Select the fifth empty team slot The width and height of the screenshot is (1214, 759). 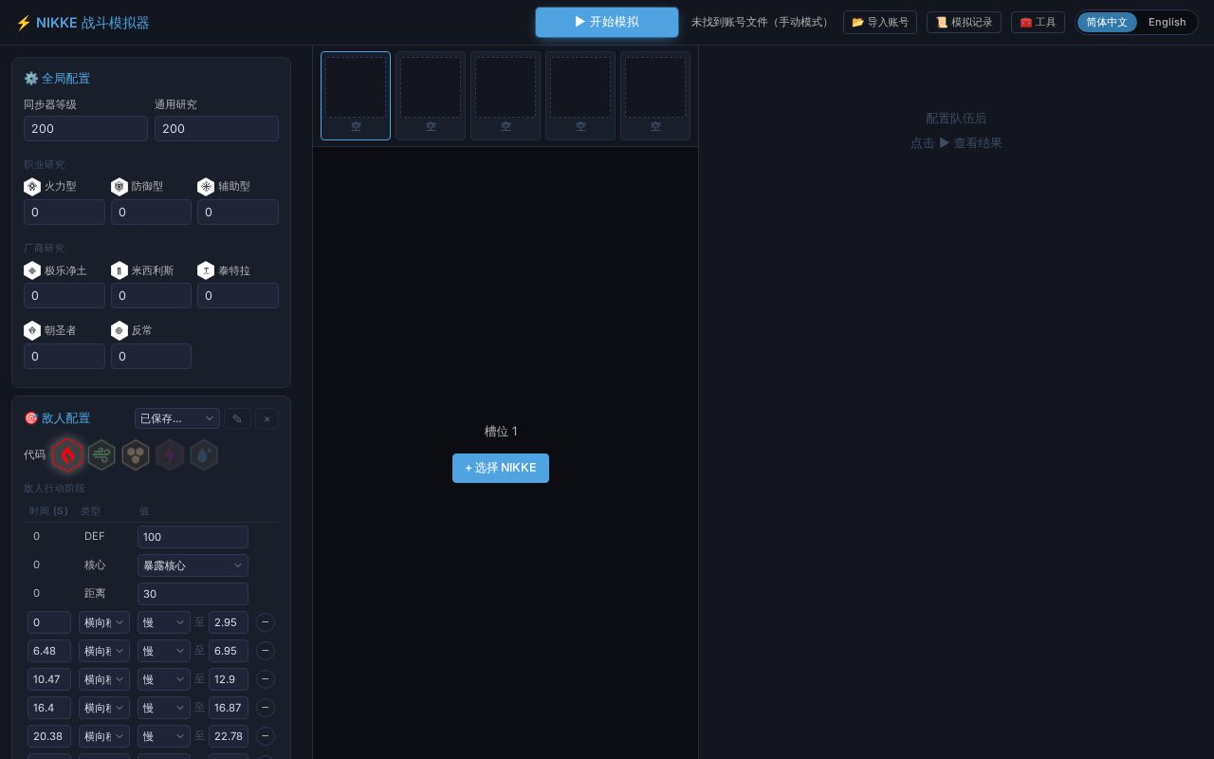click(x=655, y=96)
